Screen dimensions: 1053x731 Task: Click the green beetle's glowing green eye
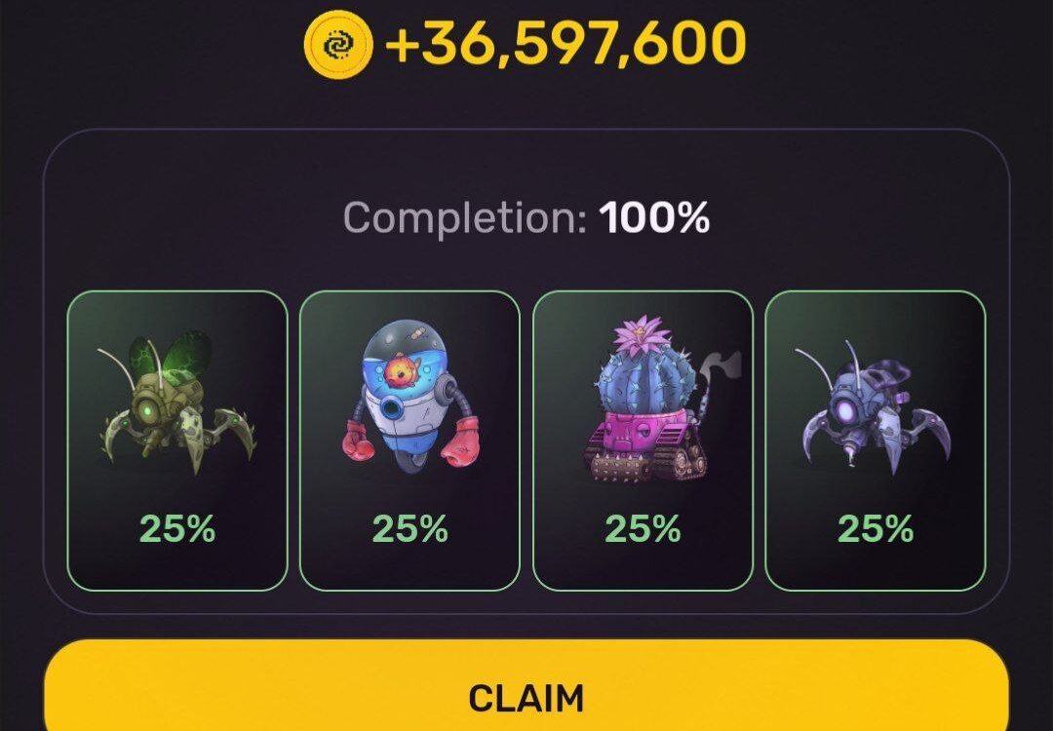(x=145, y=409)
